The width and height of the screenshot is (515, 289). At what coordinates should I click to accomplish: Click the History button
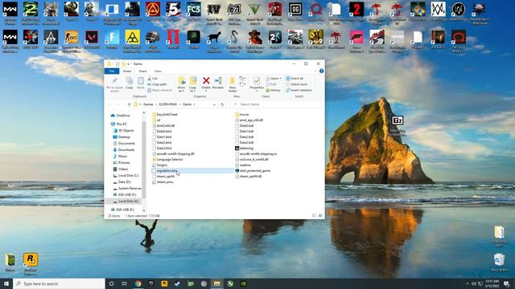[274, 90]
